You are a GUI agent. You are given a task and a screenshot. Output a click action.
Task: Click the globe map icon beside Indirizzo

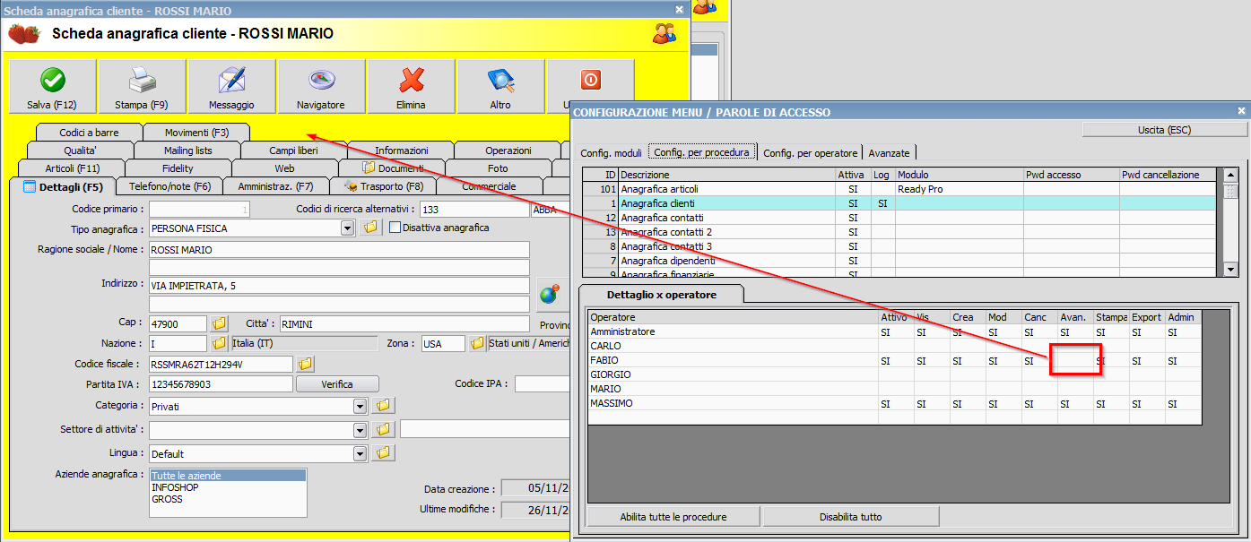coord(548,293)
